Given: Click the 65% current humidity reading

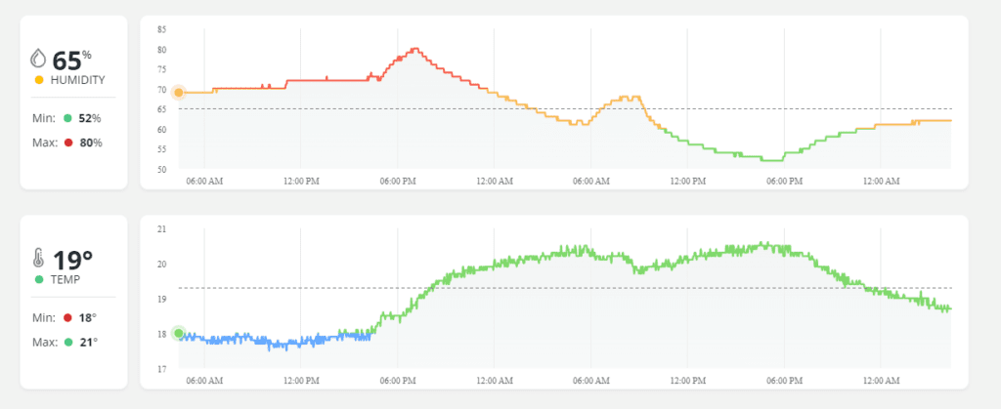Looking at the screenshot, I should pyautogui.click(x=71, y=59).
